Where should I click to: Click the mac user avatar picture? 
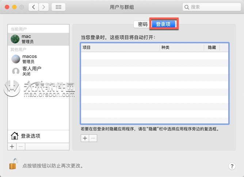tap(15, 39)
